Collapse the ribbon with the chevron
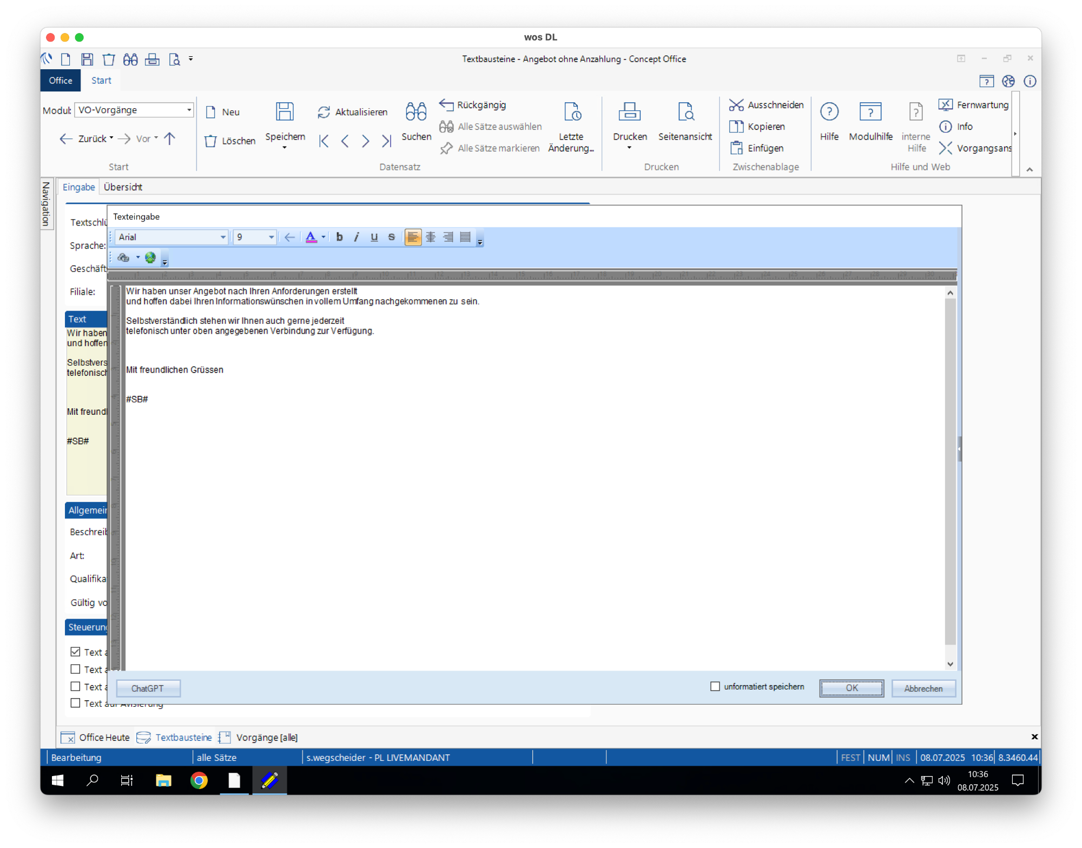 [1030, 169]
